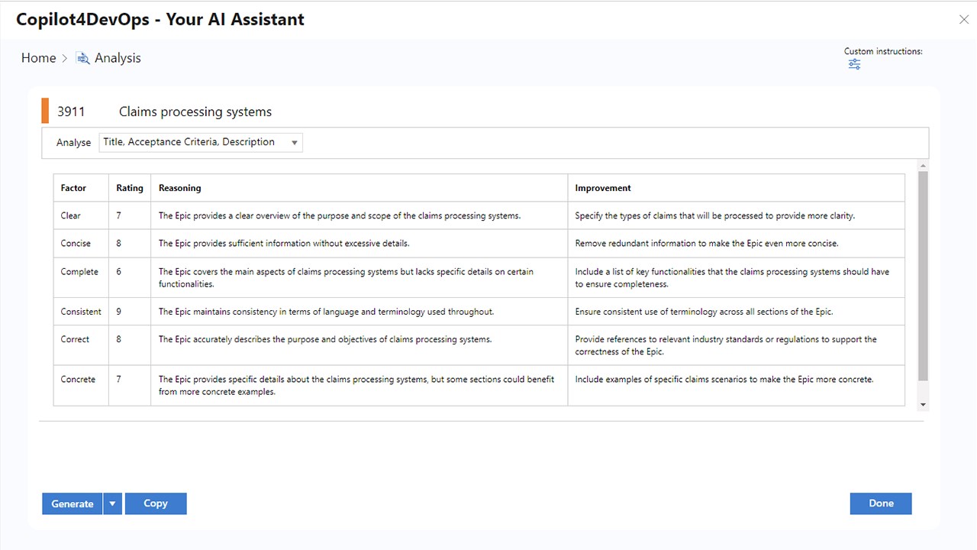
Task: Click improvement about key functionalities list
Action: tap(732, 277)
